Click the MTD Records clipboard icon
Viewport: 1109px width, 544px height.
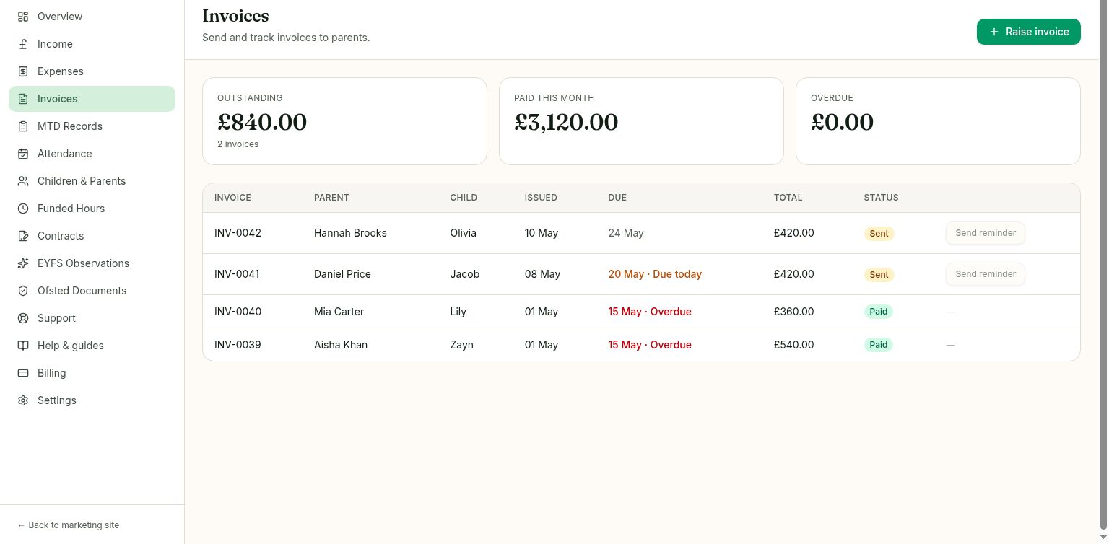23,126
